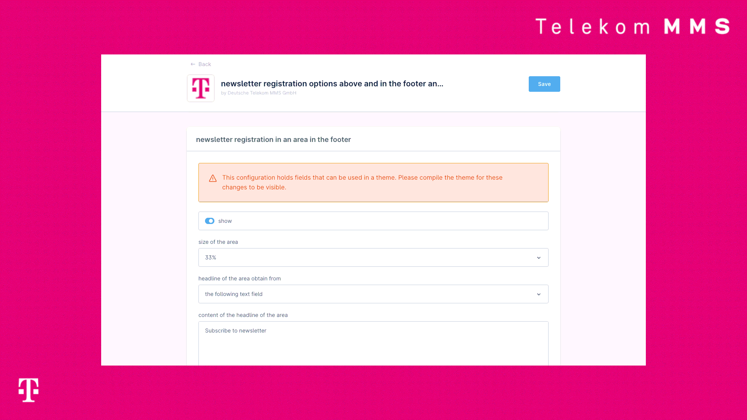Select the following text field option
The width and height of the screenshot is (747, 420).
373,294
